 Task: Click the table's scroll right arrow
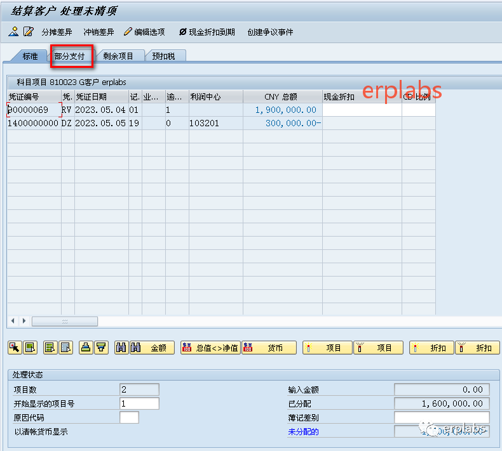(x=24, y=321)
